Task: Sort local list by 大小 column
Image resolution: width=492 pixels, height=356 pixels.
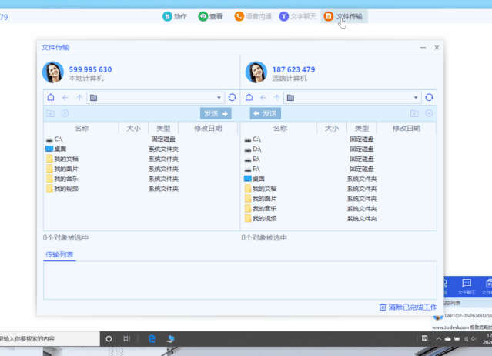Action: click(x=133, y=128)
